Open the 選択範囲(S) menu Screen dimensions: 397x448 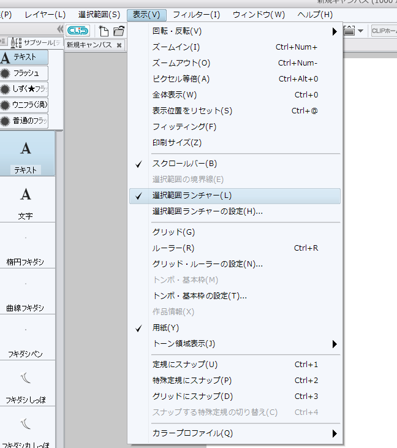click(99, 15)
